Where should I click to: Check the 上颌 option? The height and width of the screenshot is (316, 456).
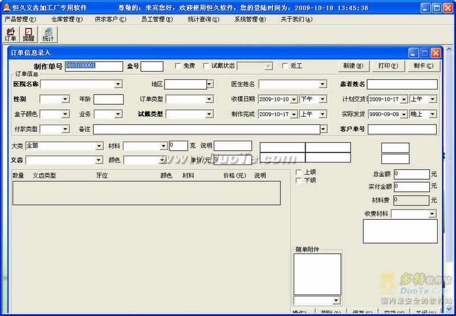(299, 172)
